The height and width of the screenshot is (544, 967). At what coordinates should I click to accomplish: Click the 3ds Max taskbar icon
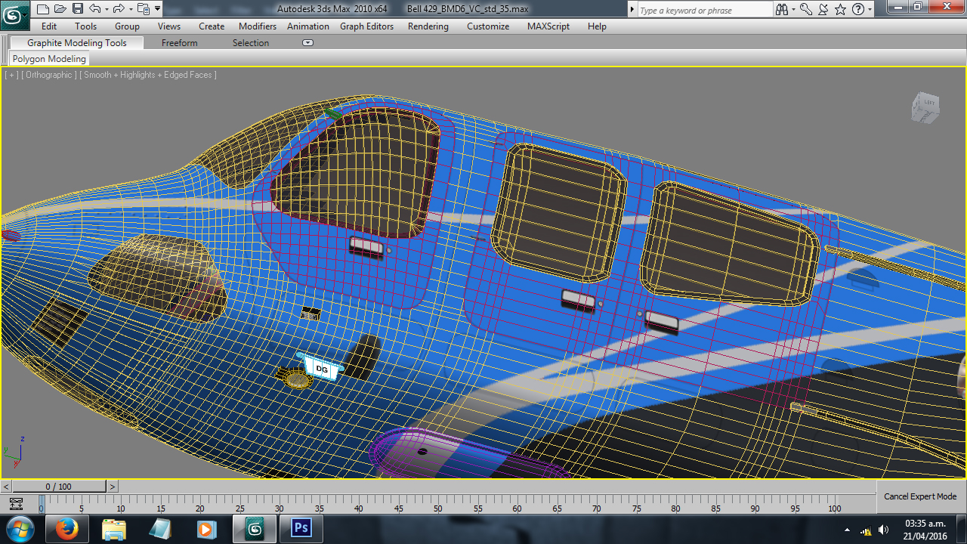255,529
